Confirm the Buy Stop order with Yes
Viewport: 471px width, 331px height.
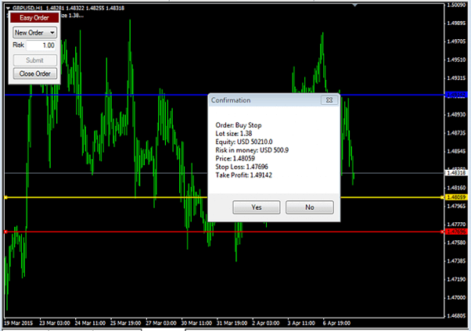[x=256, y=207]
